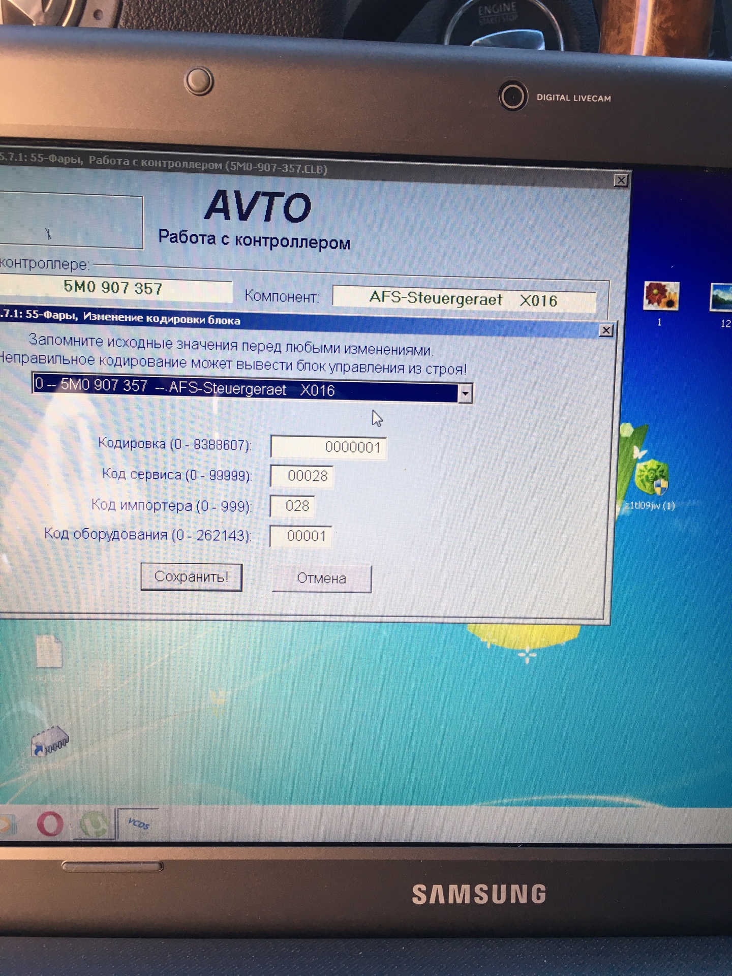
Task: Select the green shield z1tl09jw (1) icon
Action: point(651,478)
